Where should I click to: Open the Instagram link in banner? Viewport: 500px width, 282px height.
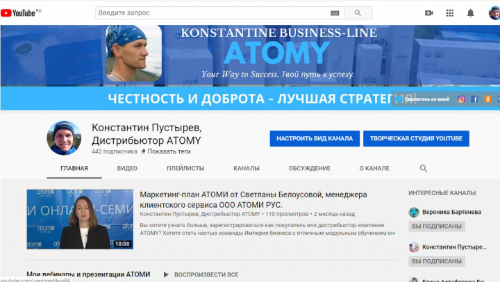[461, 99]
